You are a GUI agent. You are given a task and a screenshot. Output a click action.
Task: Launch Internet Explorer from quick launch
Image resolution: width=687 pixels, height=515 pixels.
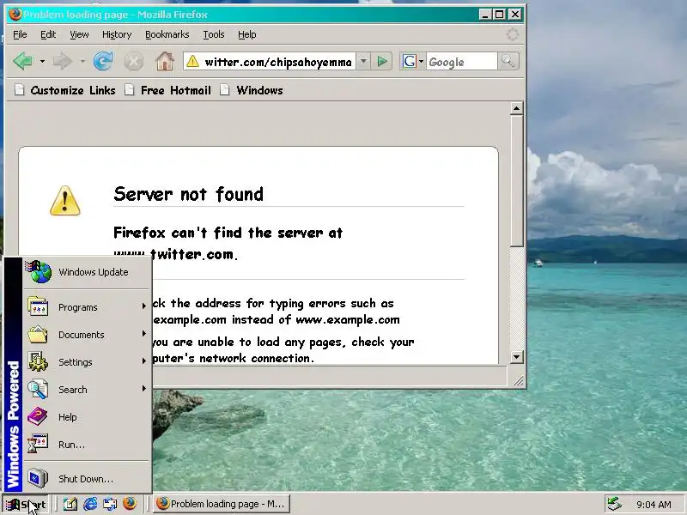[x=90, y=504]
